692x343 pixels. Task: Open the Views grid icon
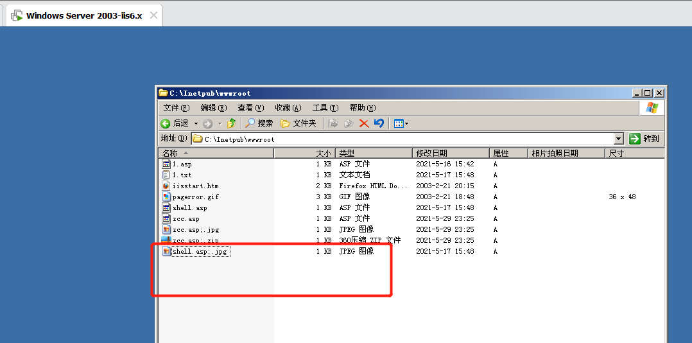point(399,123)
